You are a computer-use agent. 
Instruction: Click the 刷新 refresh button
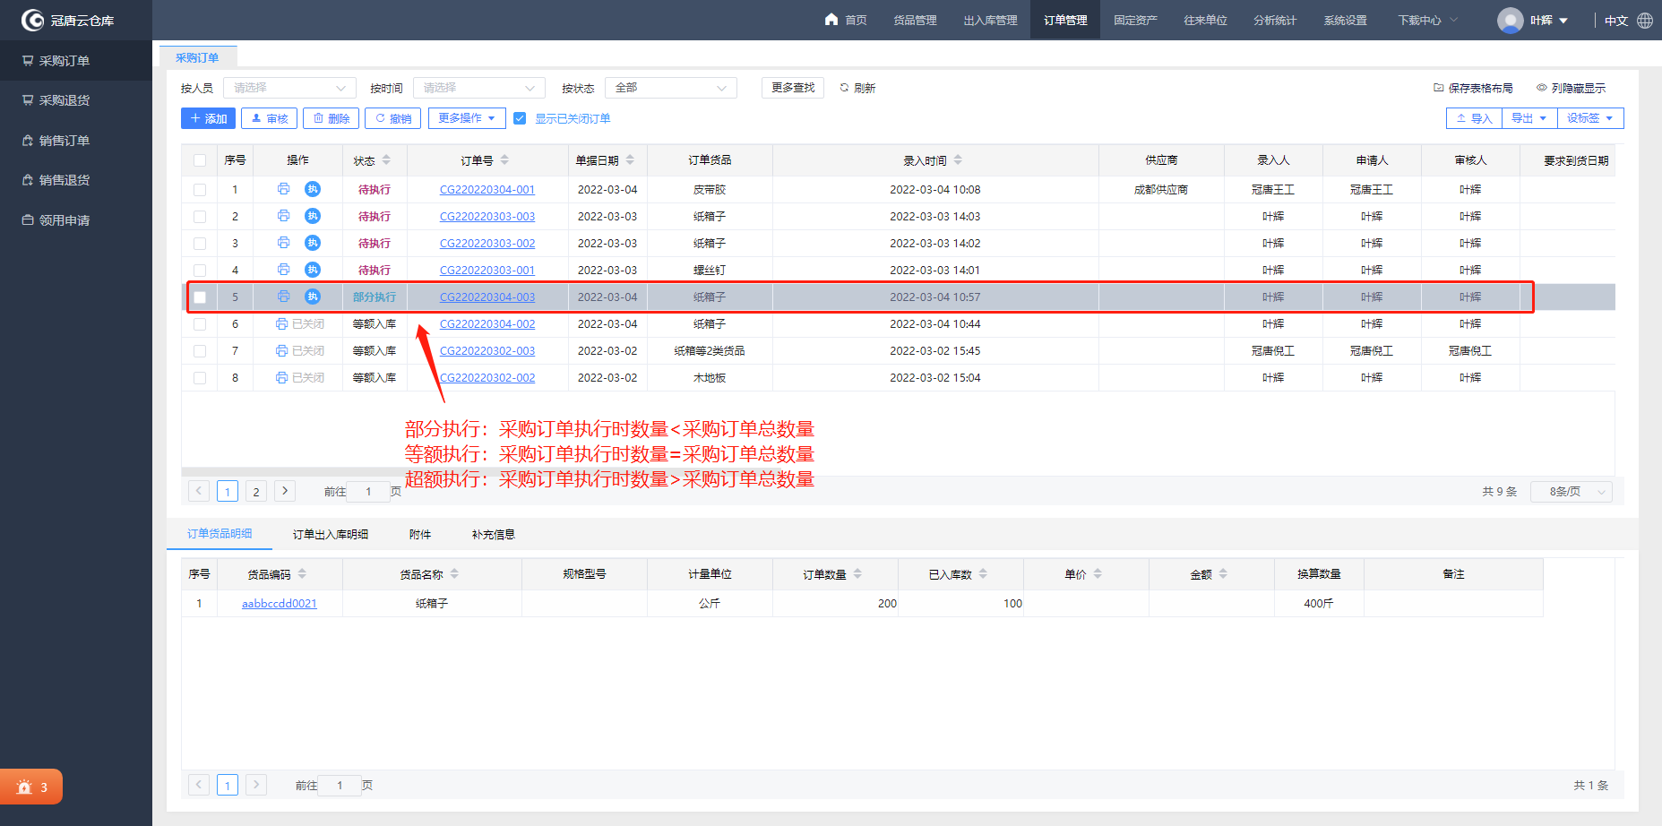tap(857, 88)
